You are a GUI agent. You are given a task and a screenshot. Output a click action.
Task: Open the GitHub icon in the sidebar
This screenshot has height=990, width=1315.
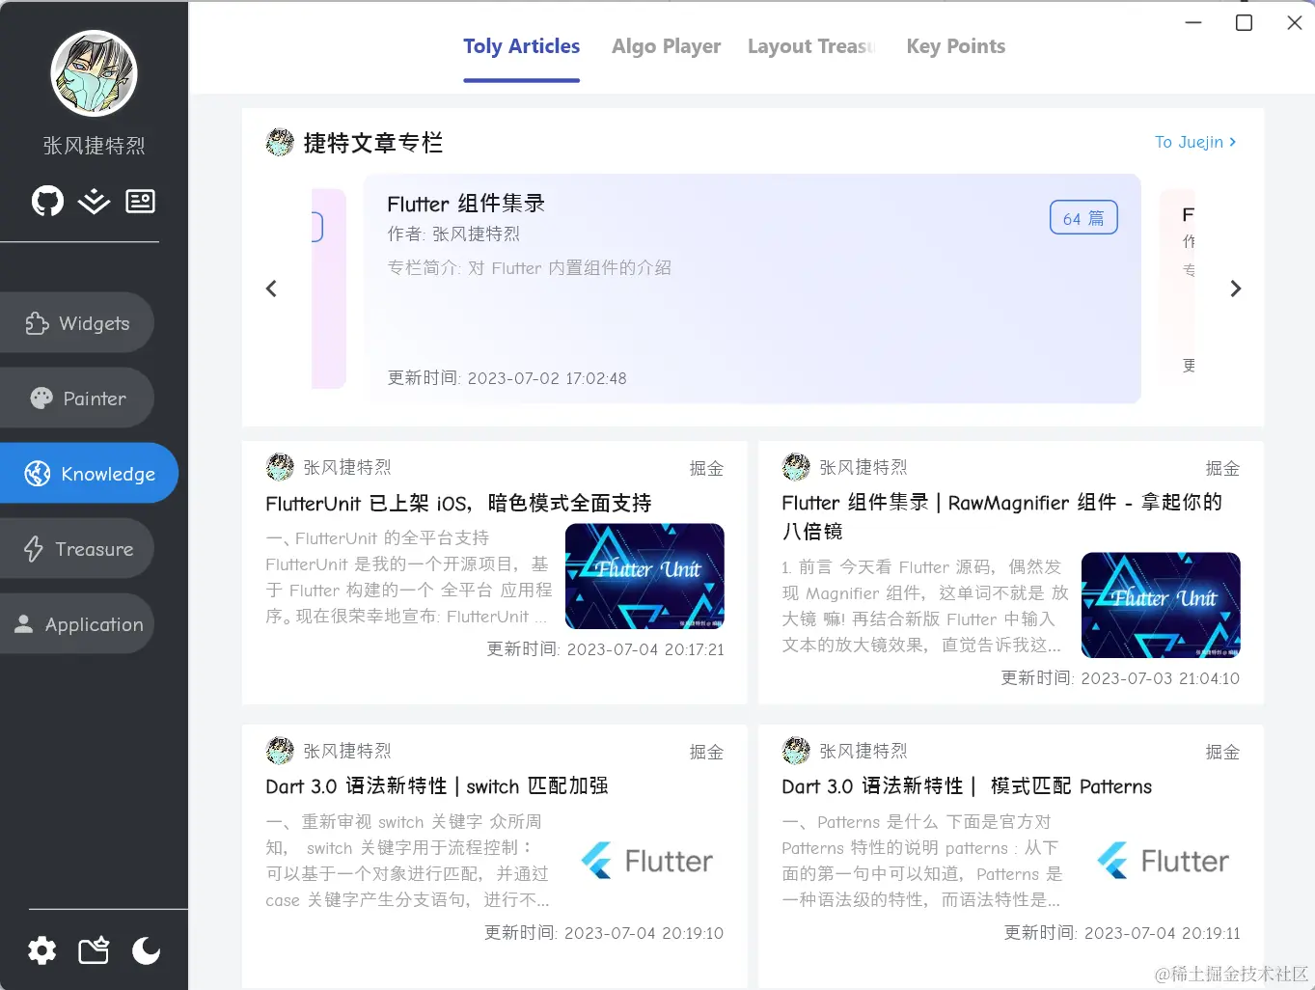(47, 201)
